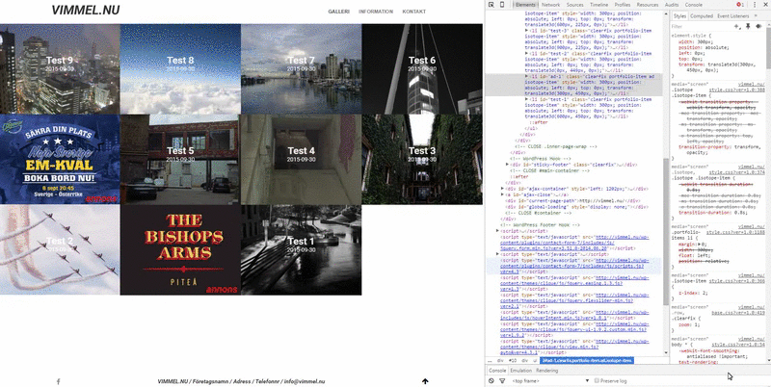Open the Timeline panel tab
The height and width of the screenshot is (387, 771).
click(x=598, y=5)
